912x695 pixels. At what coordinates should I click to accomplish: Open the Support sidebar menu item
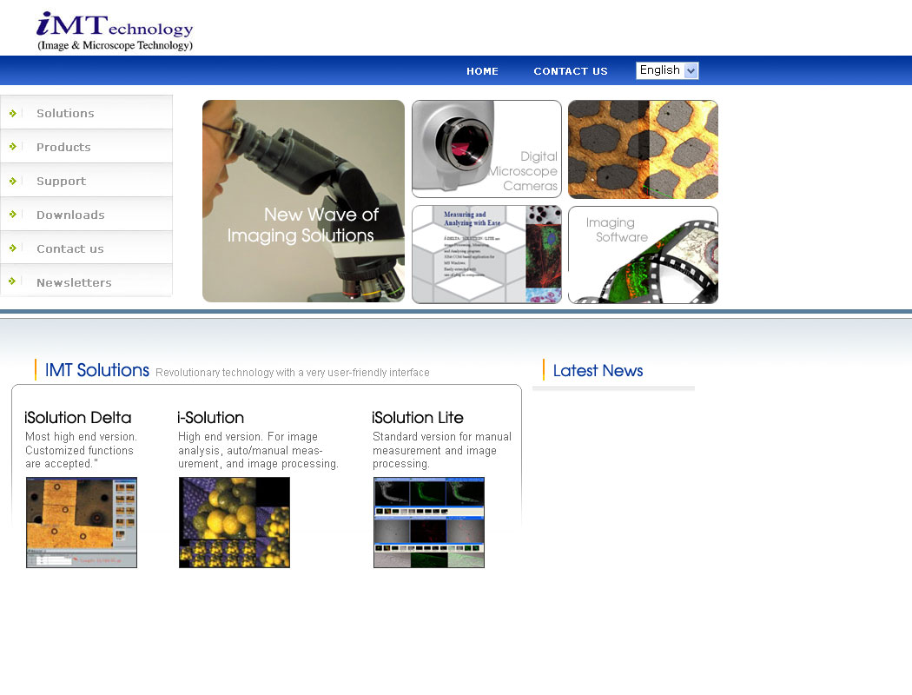coord(86,181)
